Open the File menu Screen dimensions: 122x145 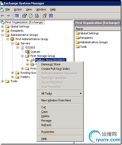[x=8, y=9]
